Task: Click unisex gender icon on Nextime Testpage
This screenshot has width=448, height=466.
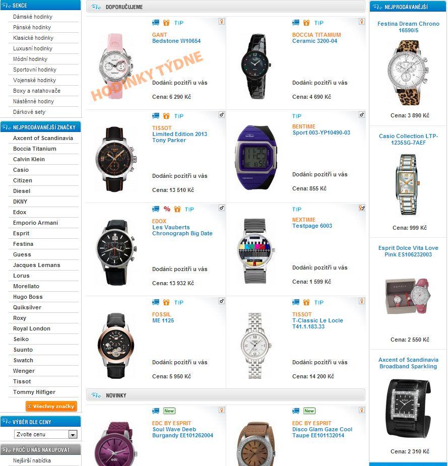Action: click(x=362, y=208)
